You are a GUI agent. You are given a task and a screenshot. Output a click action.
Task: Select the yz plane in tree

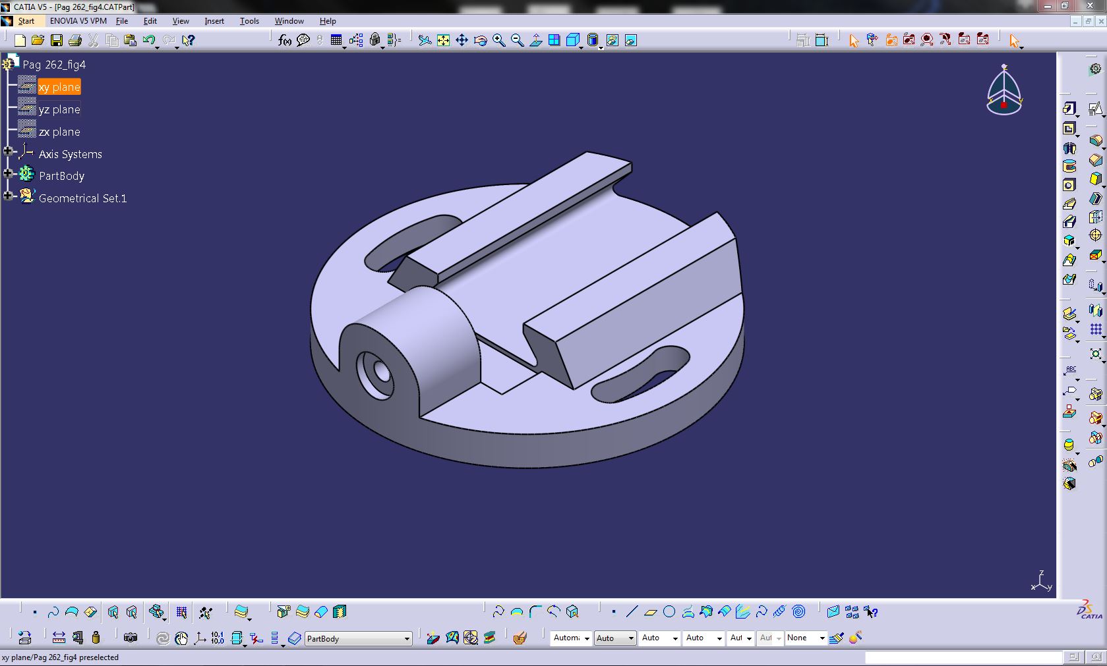tap(59, 109)
